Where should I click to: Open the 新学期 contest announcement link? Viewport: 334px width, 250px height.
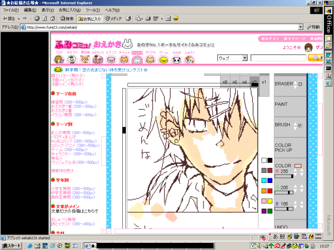(106, 70)
